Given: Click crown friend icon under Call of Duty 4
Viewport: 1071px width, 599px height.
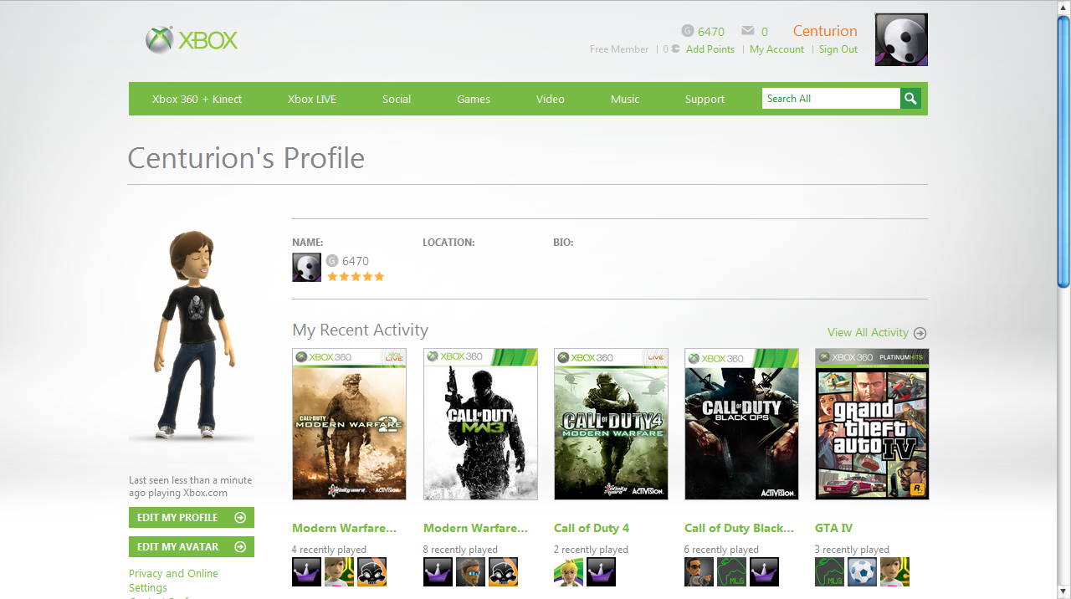Looking at the screenshot, I should coord(601,572).
